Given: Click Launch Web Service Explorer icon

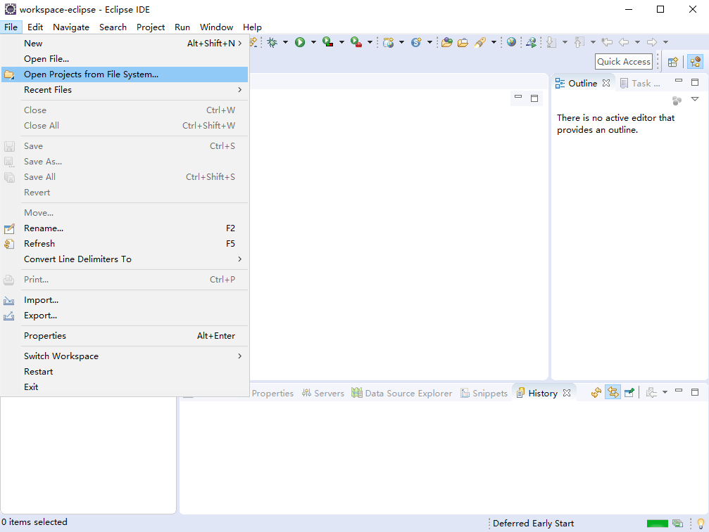Looking at the screenshot, I should [x=532, y=42].
